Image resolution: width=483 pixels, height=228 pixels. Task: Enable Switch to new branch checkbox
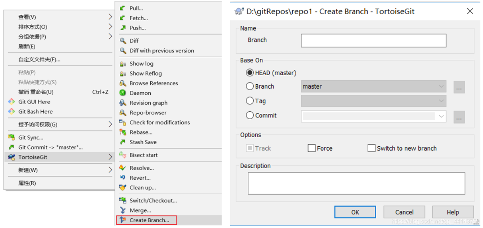point(372,148)
